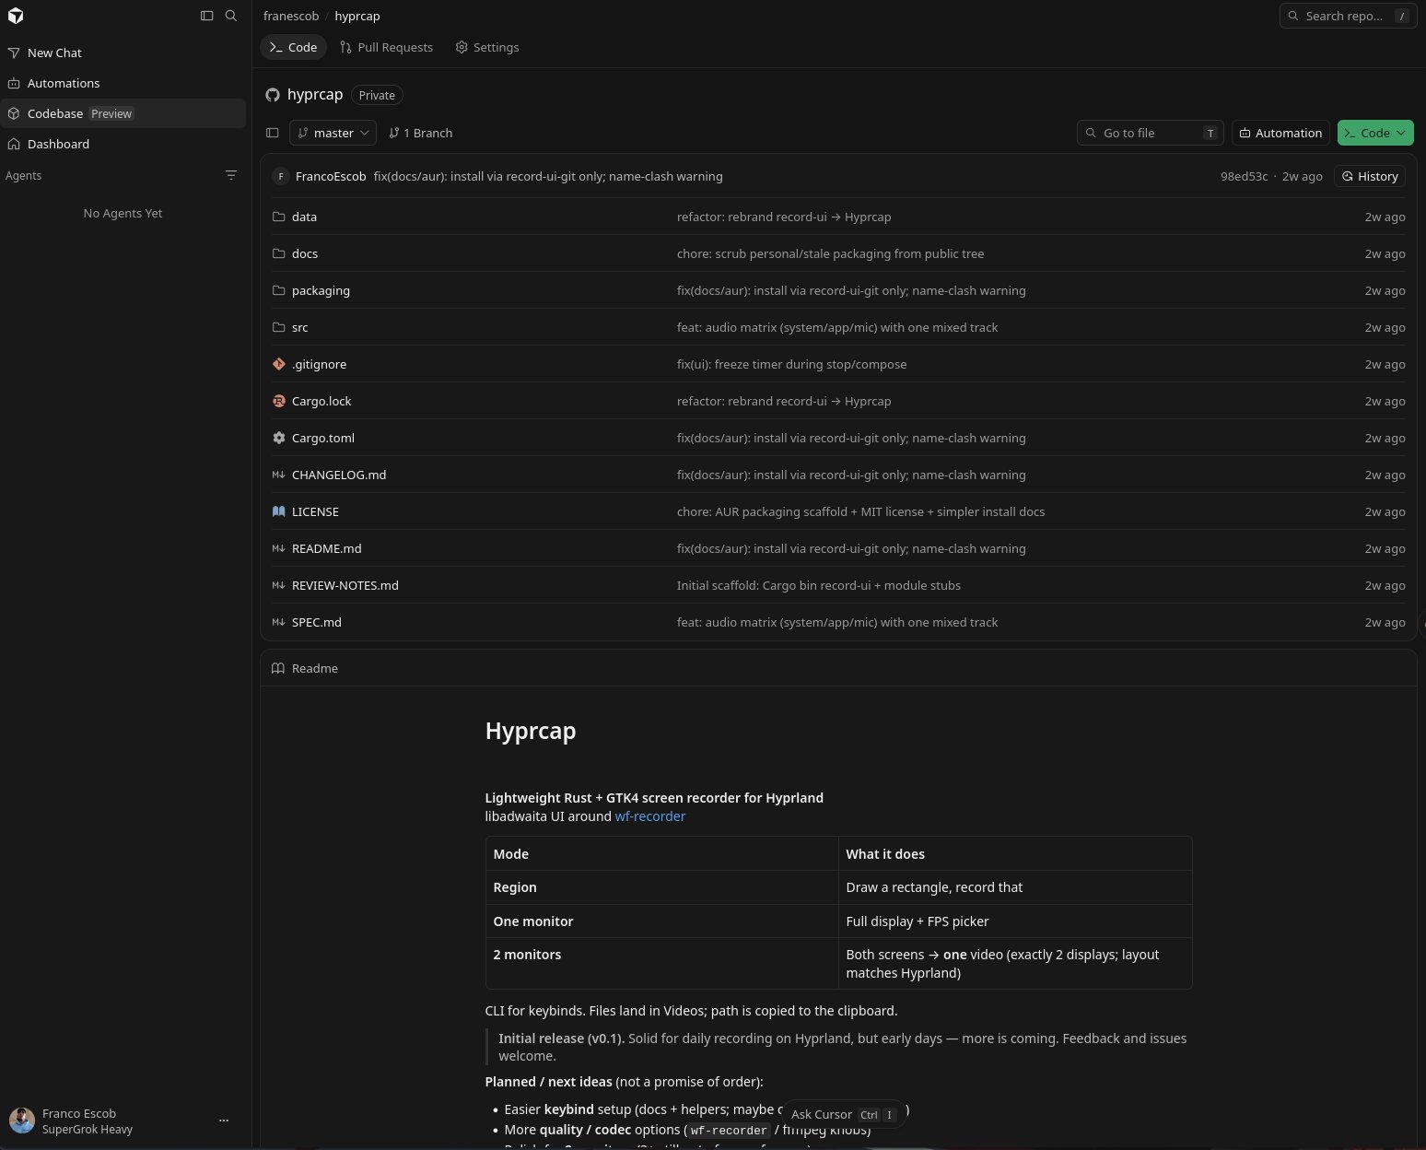Open the commit History button
This screenshot has width=1426, height=1150.
(1370, 176)
